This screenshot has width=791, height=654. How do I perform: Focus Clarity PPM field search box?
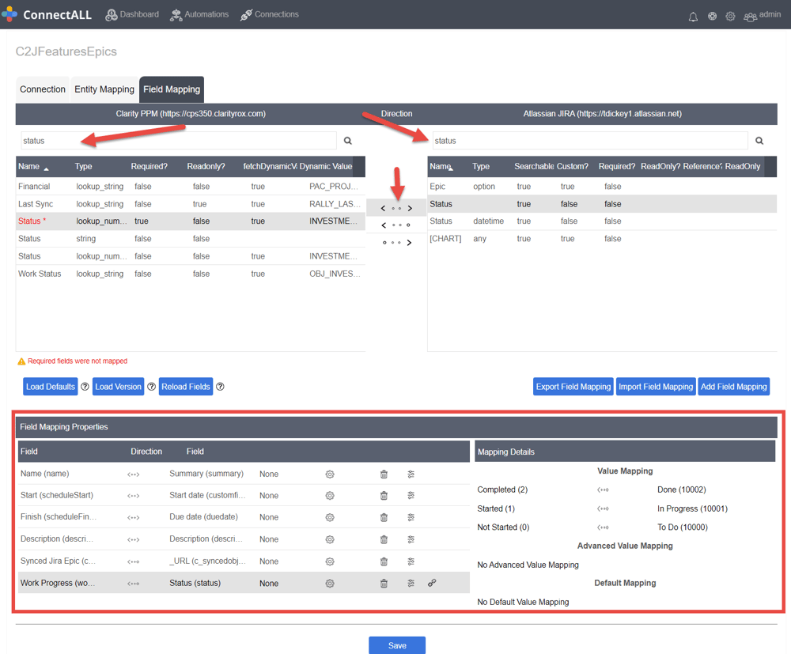(x=179, y=141)
